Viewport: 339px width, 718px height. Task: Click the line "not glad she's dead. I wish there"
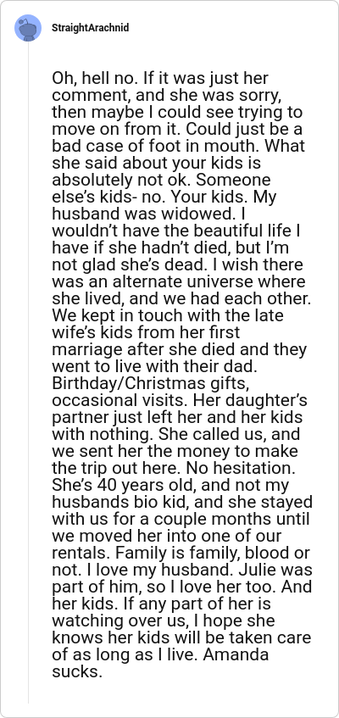(x=177, y=264)
